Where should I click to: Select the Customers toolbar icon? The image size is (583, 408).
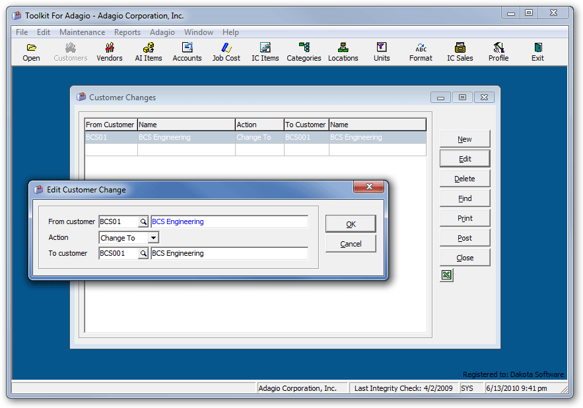(x=70, y=52)
